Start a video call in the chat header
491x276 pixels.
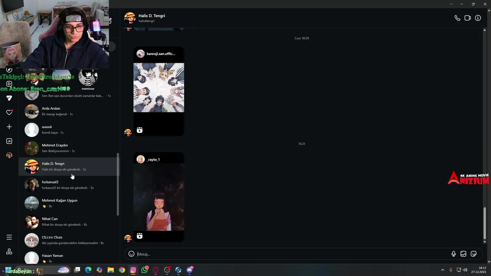(x=468, y=18)
